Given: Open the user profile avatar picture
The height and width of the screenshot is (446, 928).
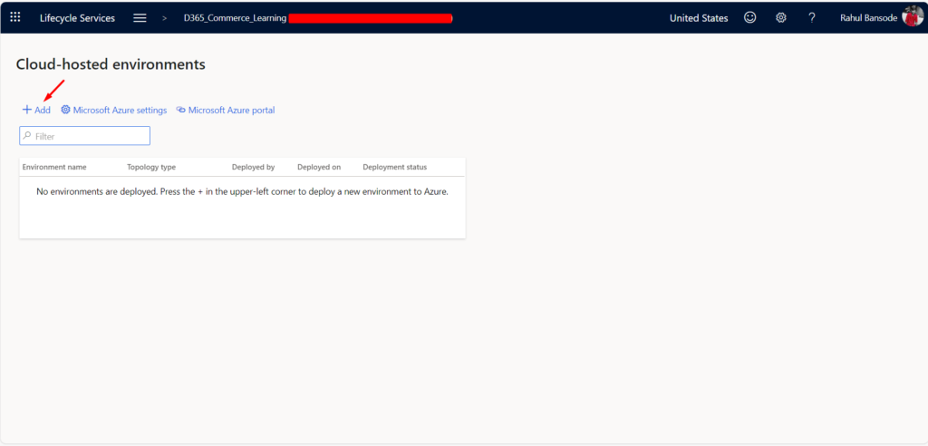Looking at the screenshot, I should (912, 16).
